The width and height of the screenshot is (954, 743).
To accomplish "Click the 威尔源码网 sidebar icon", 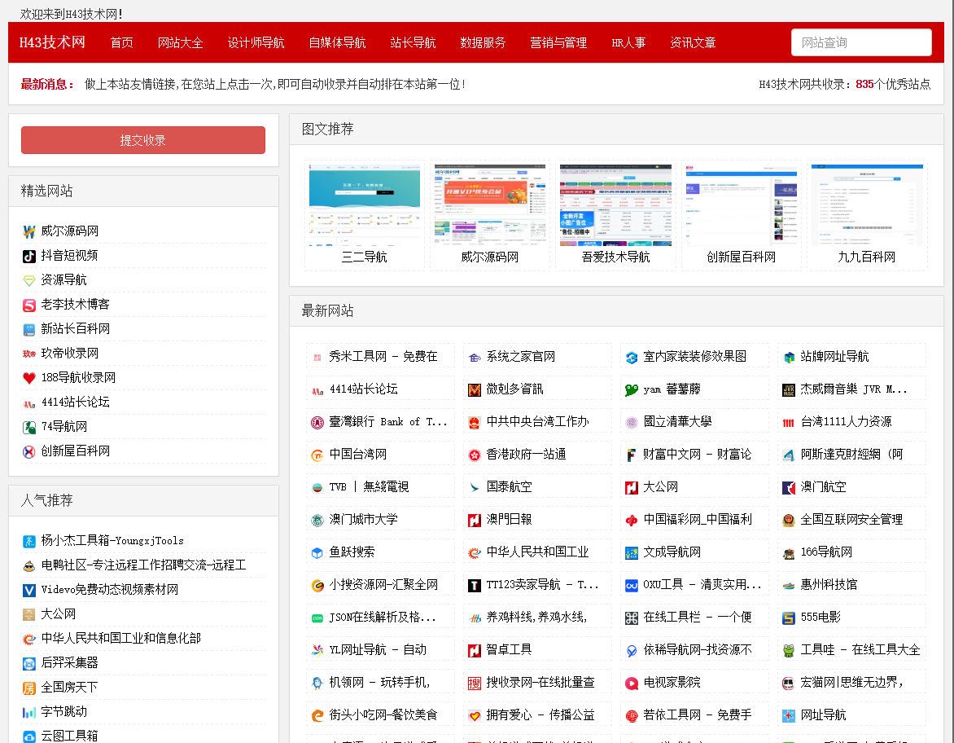I will (x=29, y=231).
